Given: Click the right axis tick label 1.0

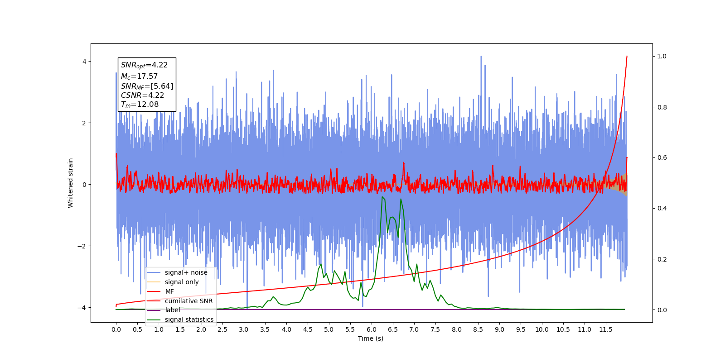Looking at the screenshot, I should (662, 57).
